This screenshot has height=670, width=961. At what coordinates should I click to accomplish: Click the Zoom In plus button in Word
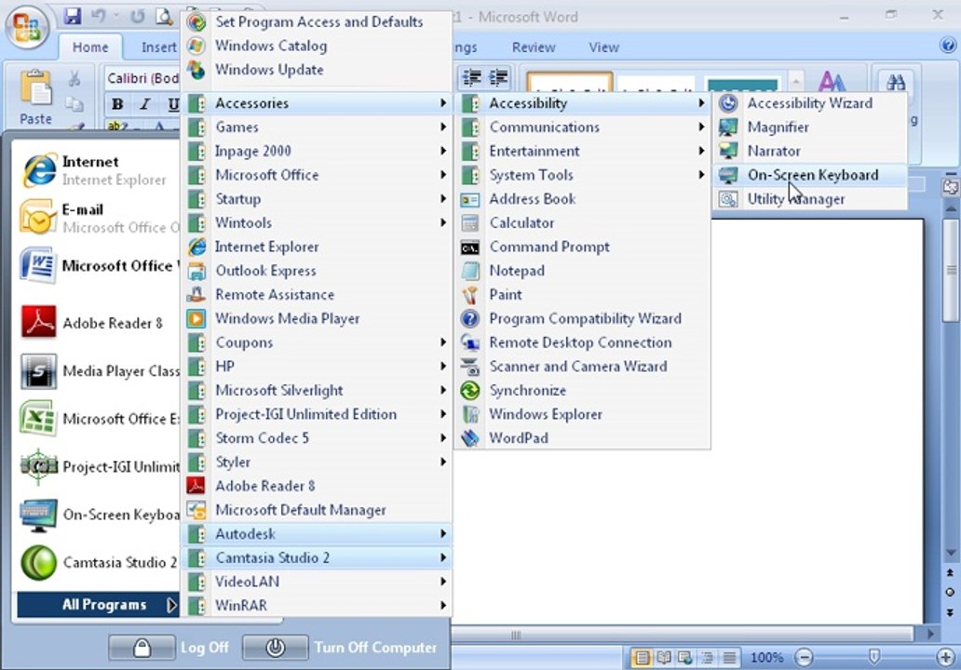(x=946, y=658)
